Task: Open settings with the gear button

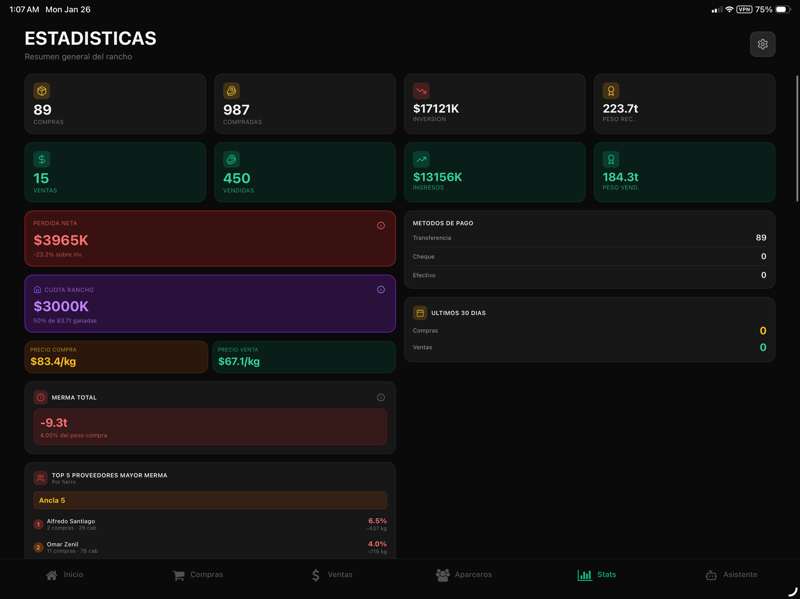Action: (x=763, y=44)
